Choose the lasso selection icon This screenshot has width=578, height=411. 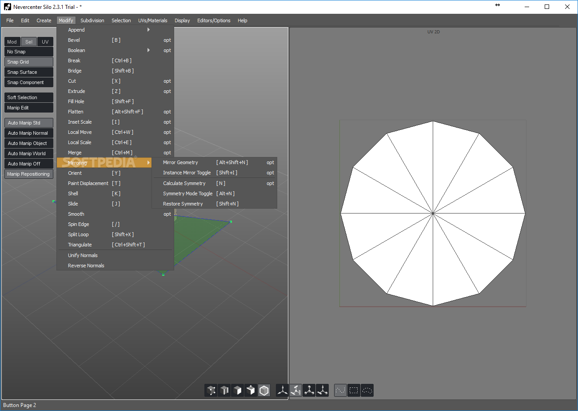click(x=367, y=391)
